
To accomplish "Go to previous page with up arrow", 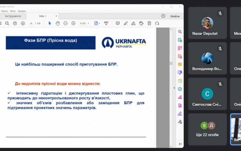I will coord(15,24).
